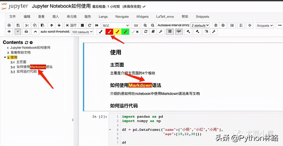Open the 编辑 menu
The height and width of the screenshot is (146, 283).
click(27, 16)
